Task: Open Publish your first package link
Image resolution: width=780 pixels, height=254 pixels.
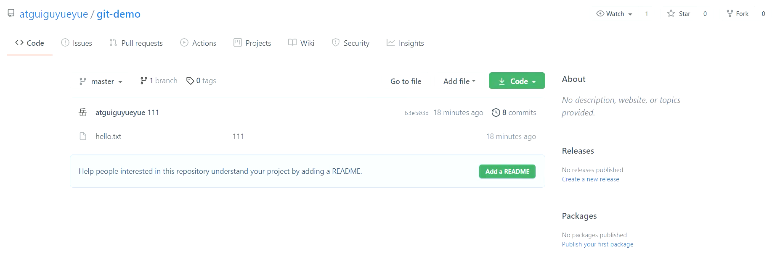Action: (597, 244)
